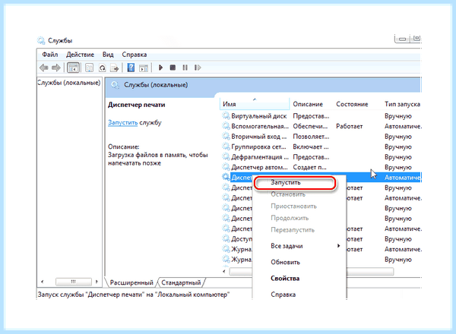Click the Запустить службу link
Screen dimensions: 456x334
(122, 122)
